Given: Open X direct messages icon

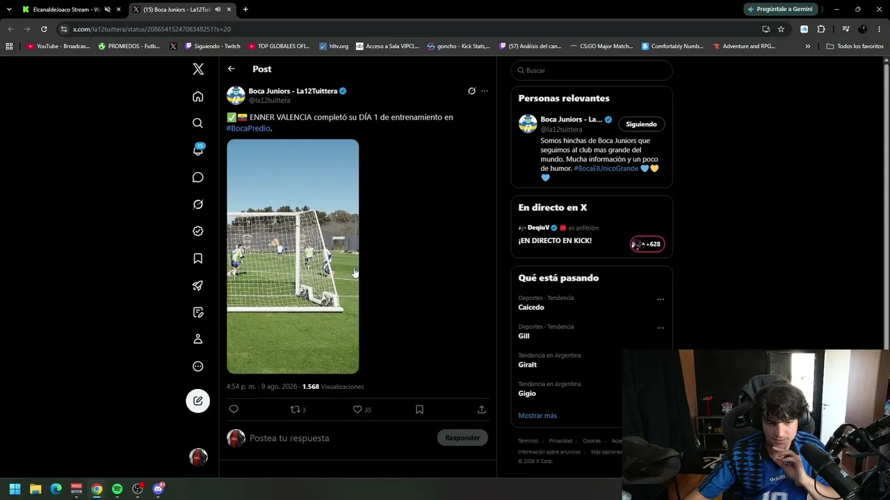Looking at the screenshot, I should point(198,177).
